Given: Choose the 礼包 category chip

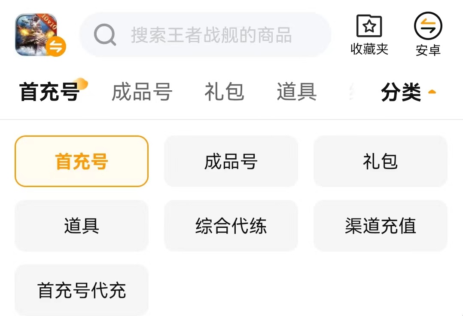Looking at the screenshot, I should pyautogui.click(x=381, y=161).
